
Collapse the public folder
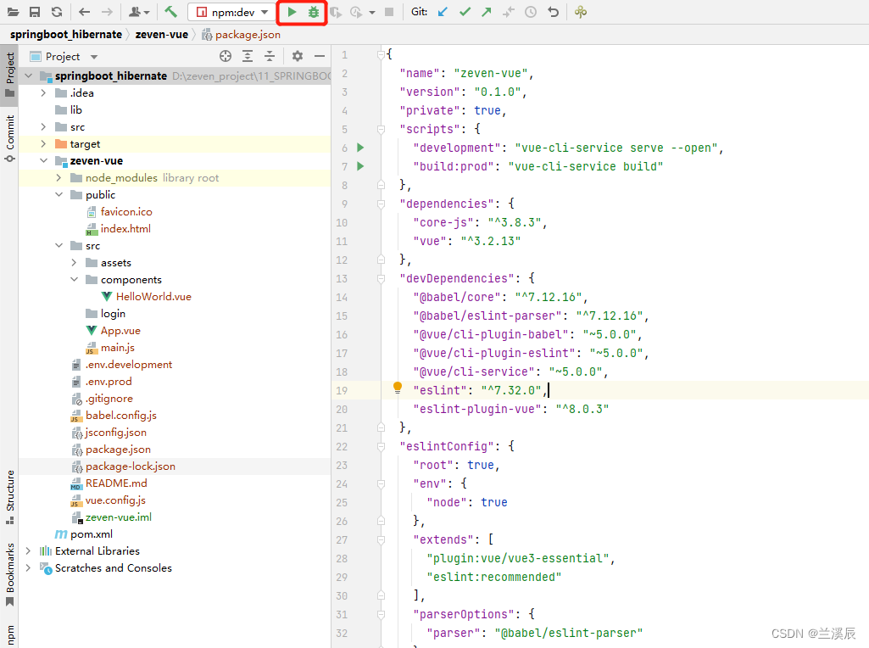[x=58, y=194]
